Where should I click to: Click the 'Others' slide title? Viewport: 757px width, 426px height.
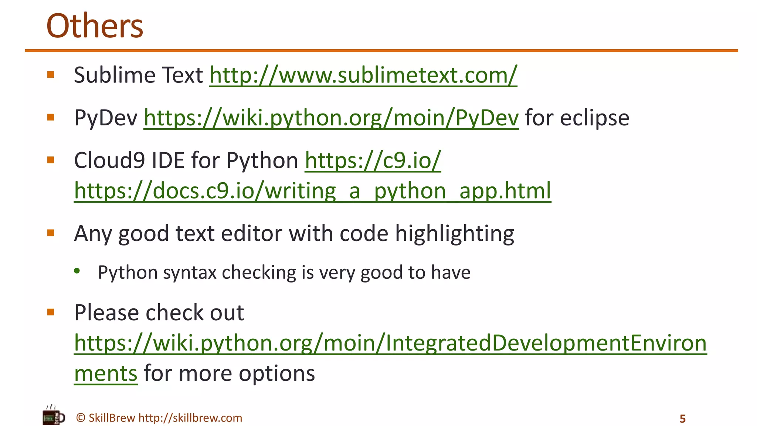(95, 26)
